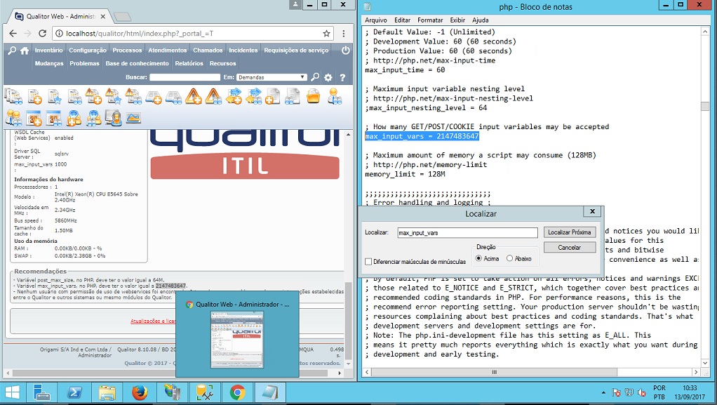The height and width of the screenshot is (405, 717).
Task: Click the POR PTB language indicator
Action: coord(659,392)
